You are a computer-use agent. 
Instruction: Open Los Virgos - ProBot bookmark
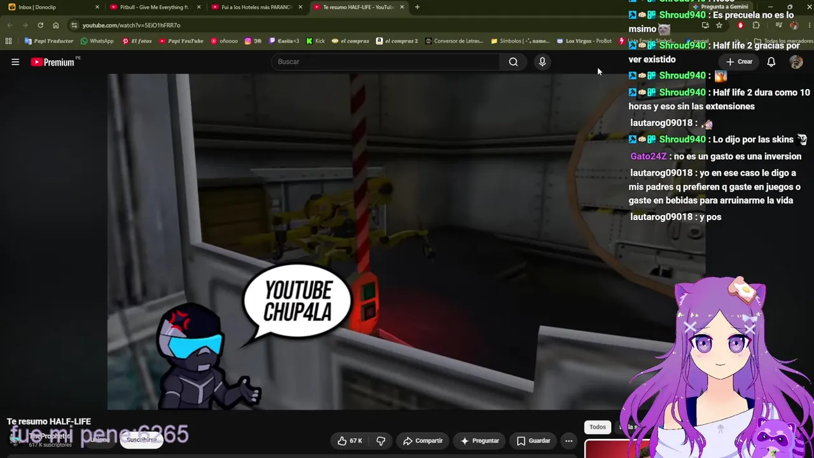[584, 41]
